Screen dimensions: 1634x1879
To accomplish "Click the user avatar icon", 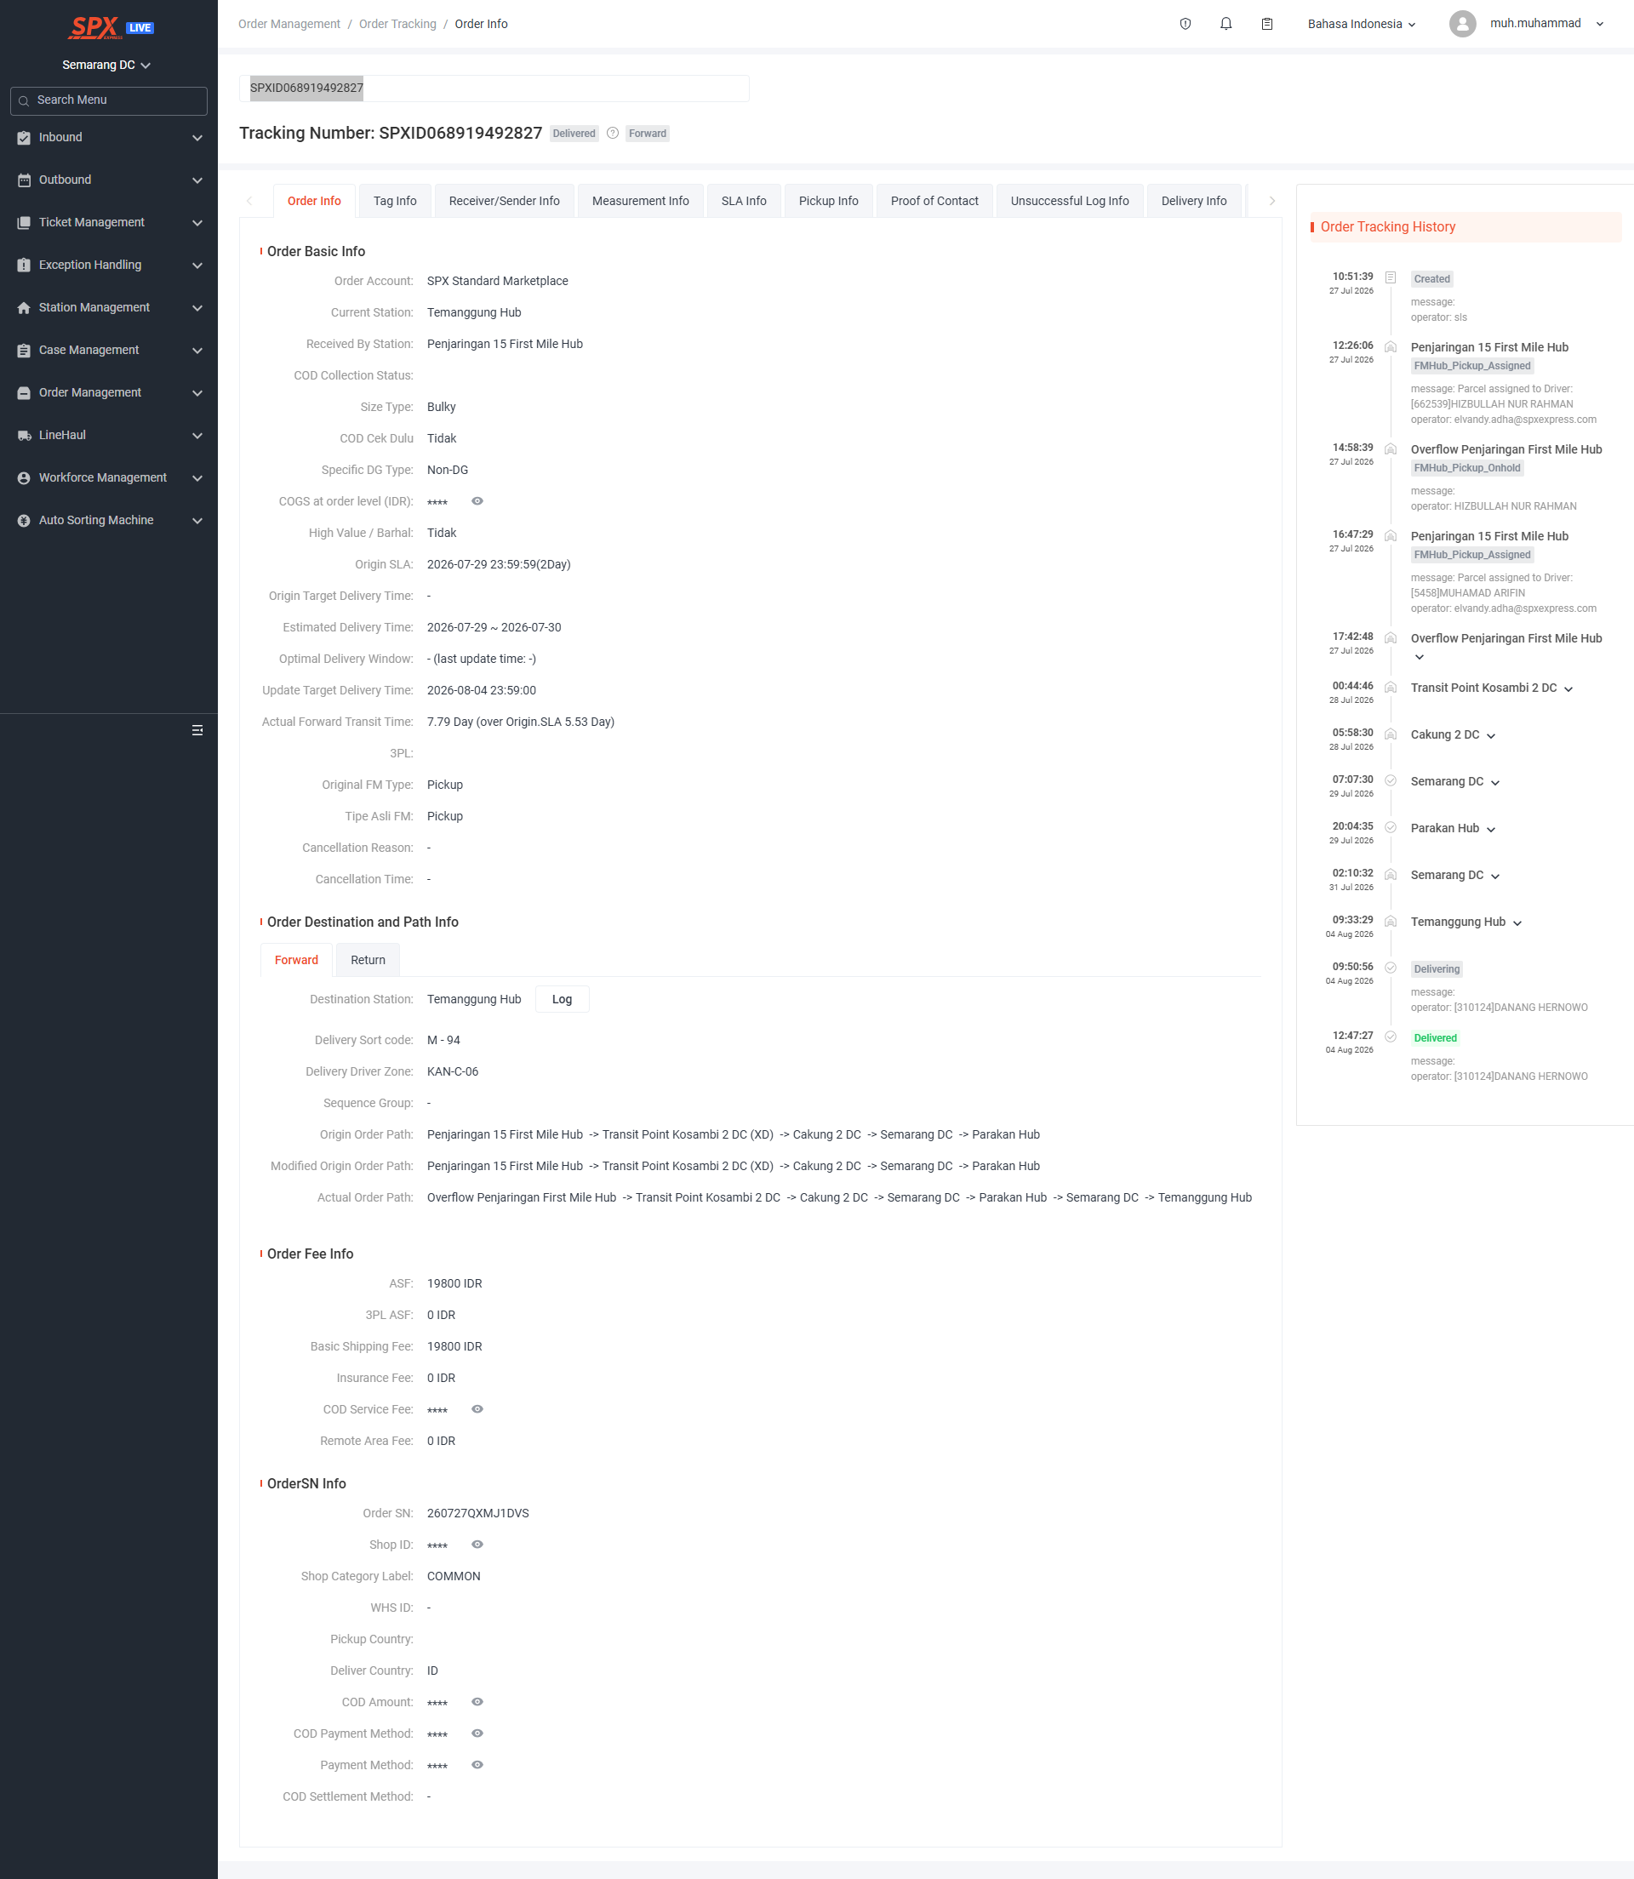I will (1463, 24).
